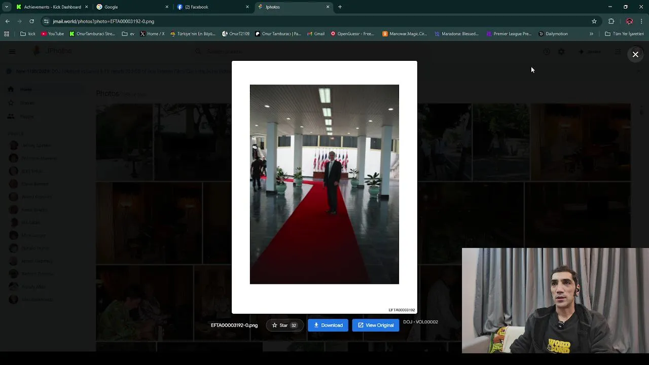Select the file name EFTA00003192-0.png text
The width and height of the screenshot is (649, 365).
(x=234, y=325)
